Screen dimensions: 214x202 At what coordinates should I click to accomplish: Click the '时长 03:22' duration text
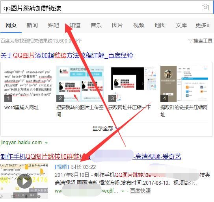pos(84,167)
